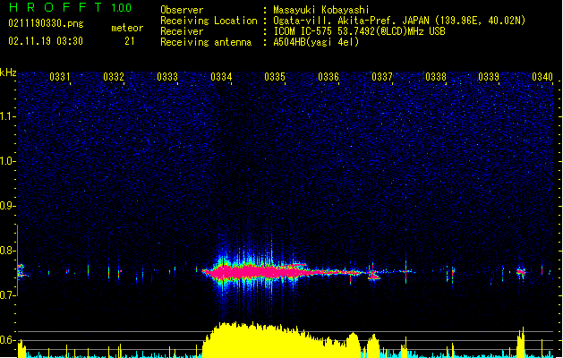Click the kHz axis unit label

pyautogui.click(x=8, y=72)
